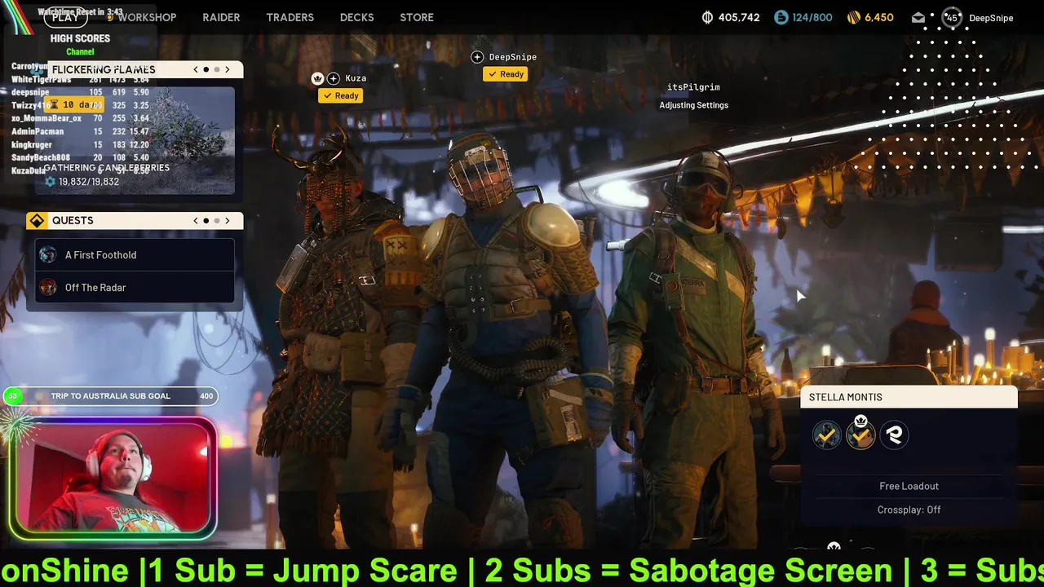
Task: Click the candleberry progress gear icon
Action: tap(50, 182)
